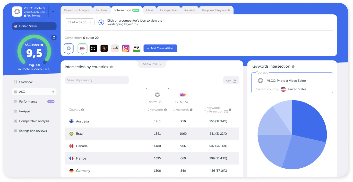This screenshot has width=353, height=182.
Task: Select the Slo Mo competitor icon
Action: pyautogui.click(x=82, y=48)
